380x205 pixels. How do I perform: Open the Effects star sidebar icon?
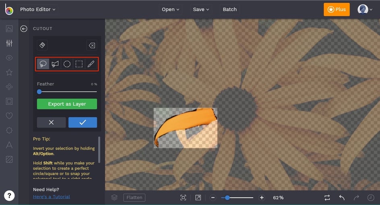tap(9, 72)
